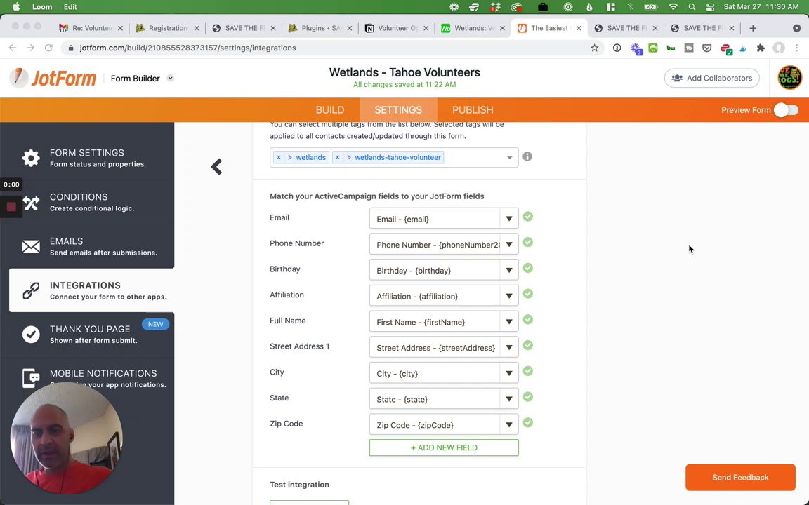809x505 pixels.
Task: Switch to the PUBLISH tab
Action: [x=473, y=109]
